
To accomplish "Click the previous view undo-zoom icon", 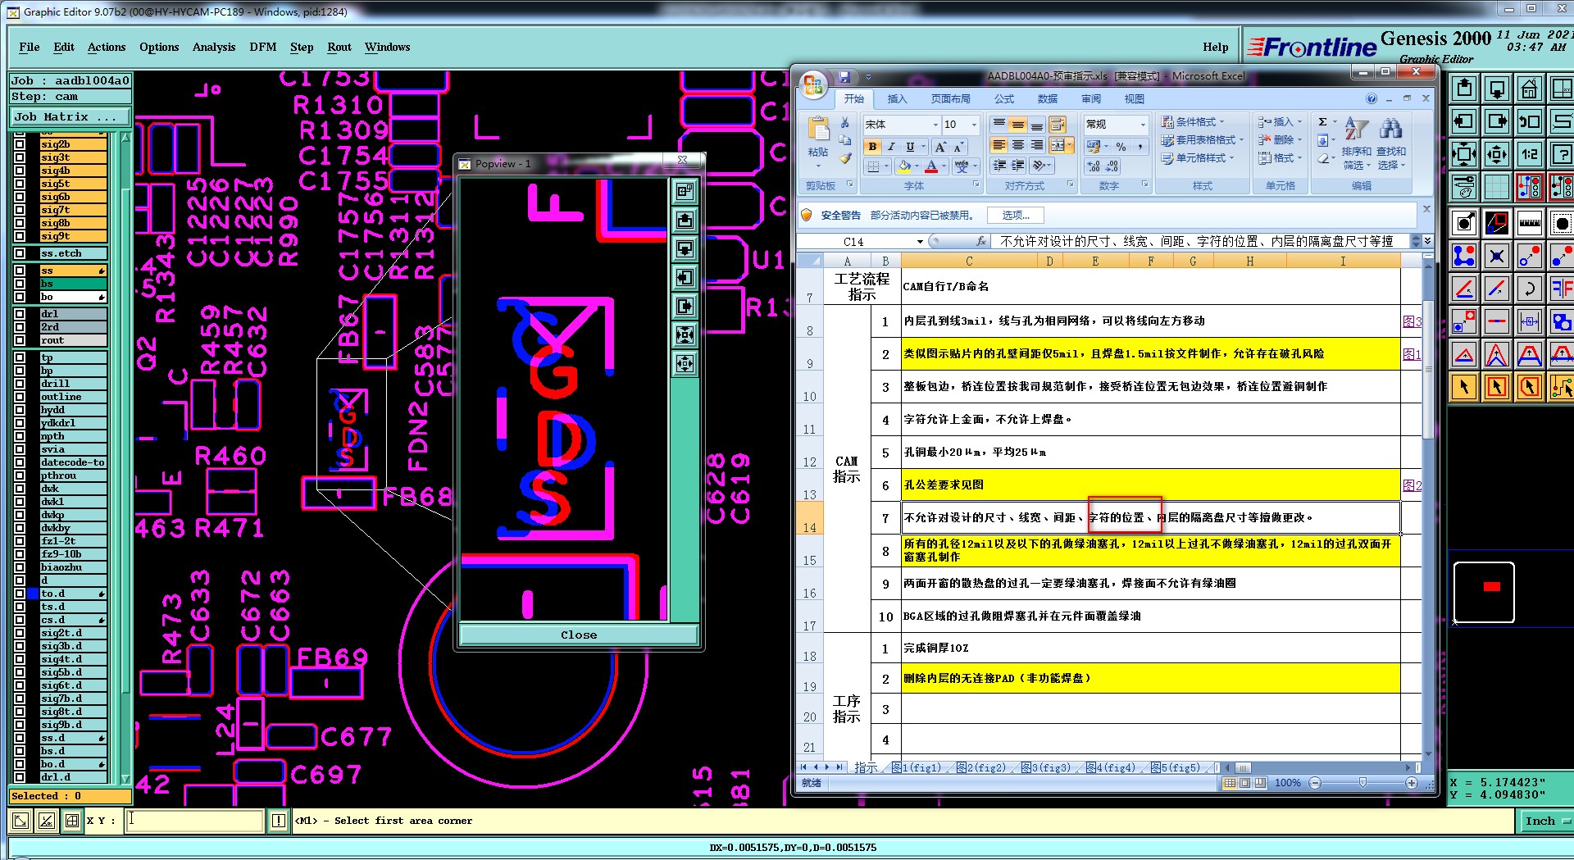I will pyautogui.click(x=1529, y=121).
